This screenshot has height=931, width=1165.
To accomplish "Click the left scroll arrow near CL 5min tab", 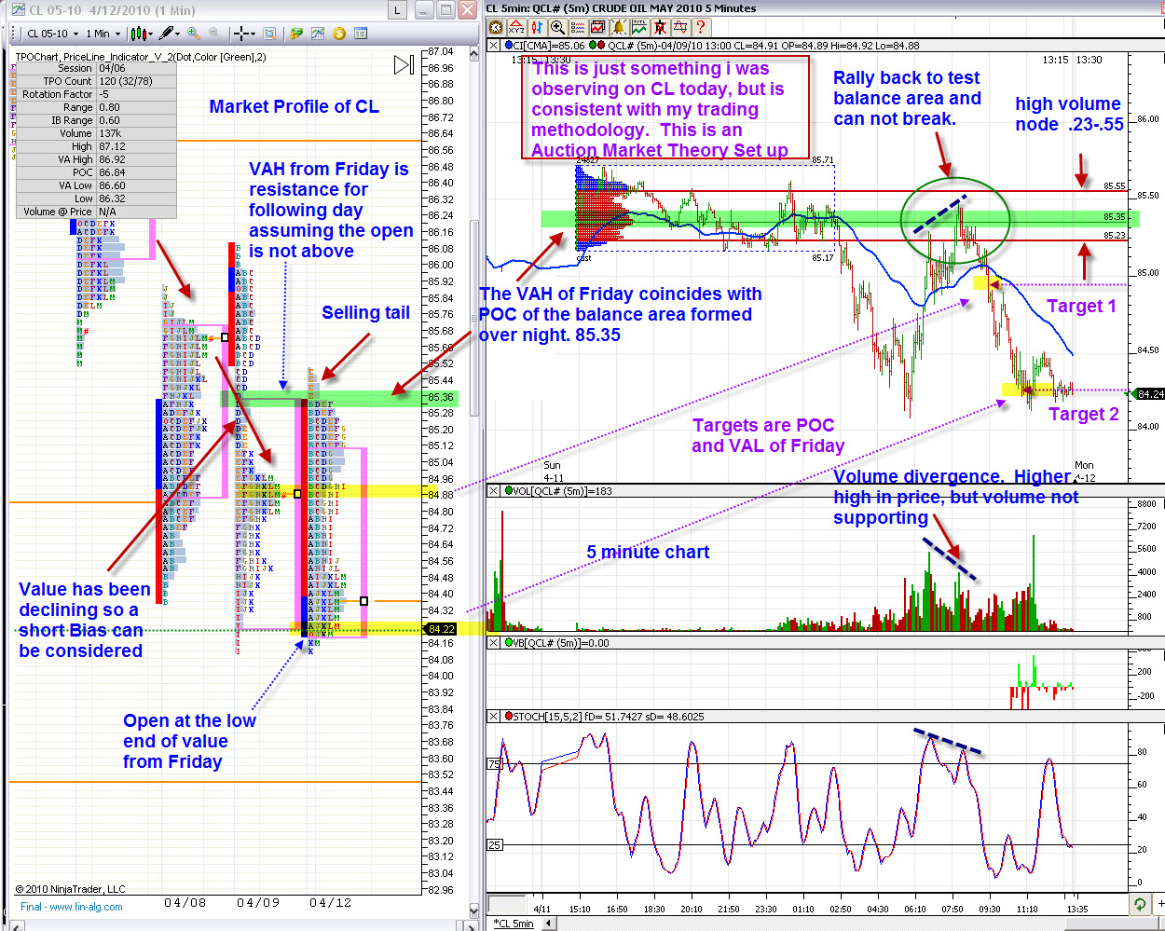I will pyautogui.click(x=548, y=924).
